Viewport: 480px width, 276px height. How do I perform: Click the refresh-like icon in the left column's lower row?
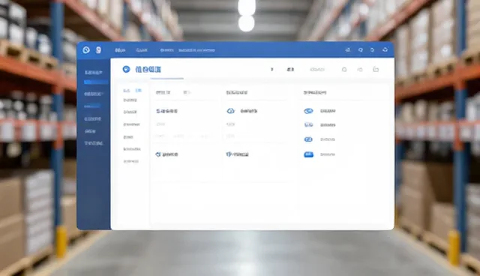(x=158, y=154)
